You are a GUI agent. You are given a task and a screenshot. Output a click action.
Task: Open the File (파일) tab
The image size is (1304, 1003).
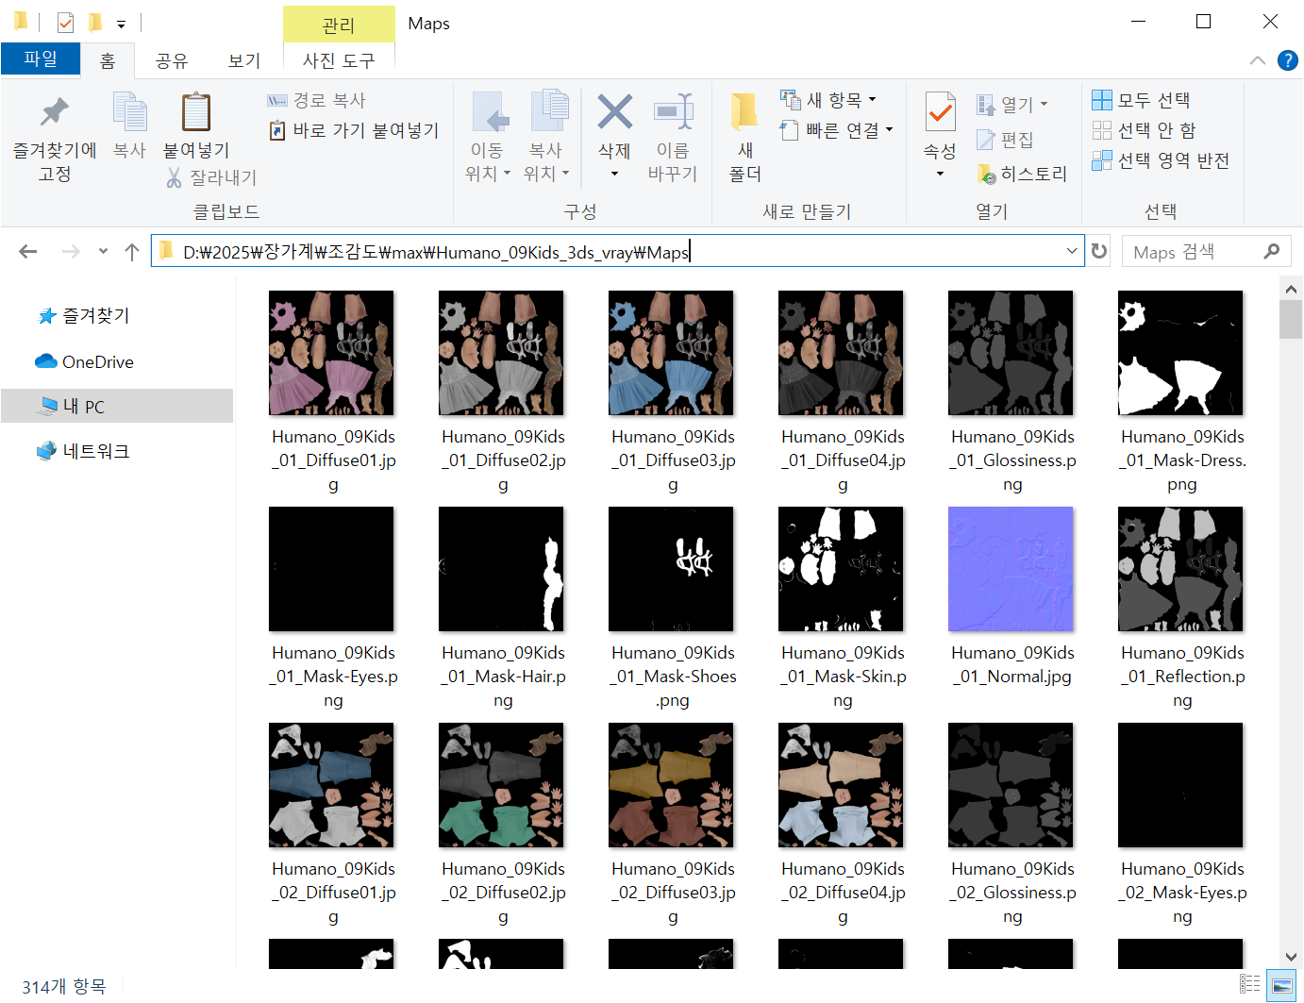tap(41, 59)
